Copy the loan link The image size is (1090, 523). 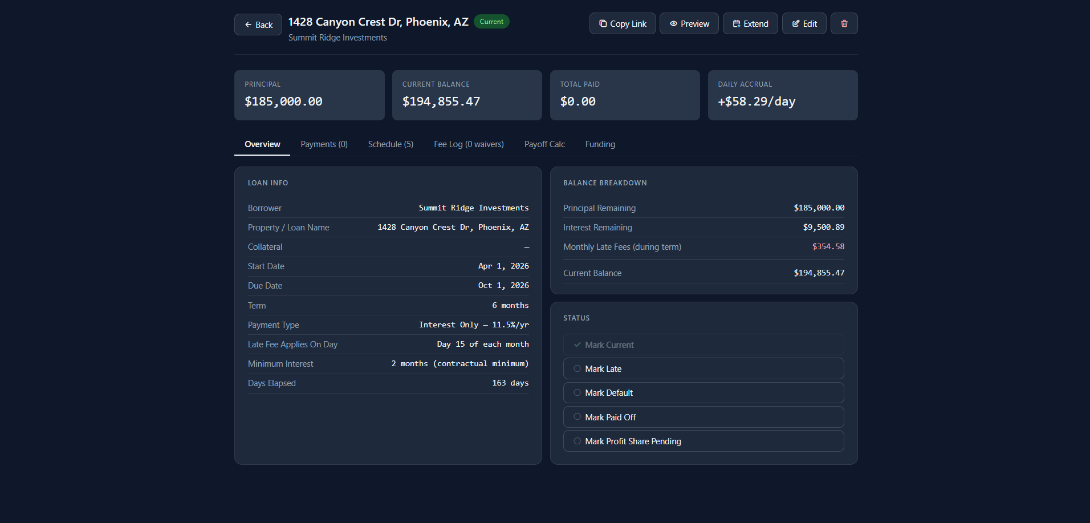623,23
